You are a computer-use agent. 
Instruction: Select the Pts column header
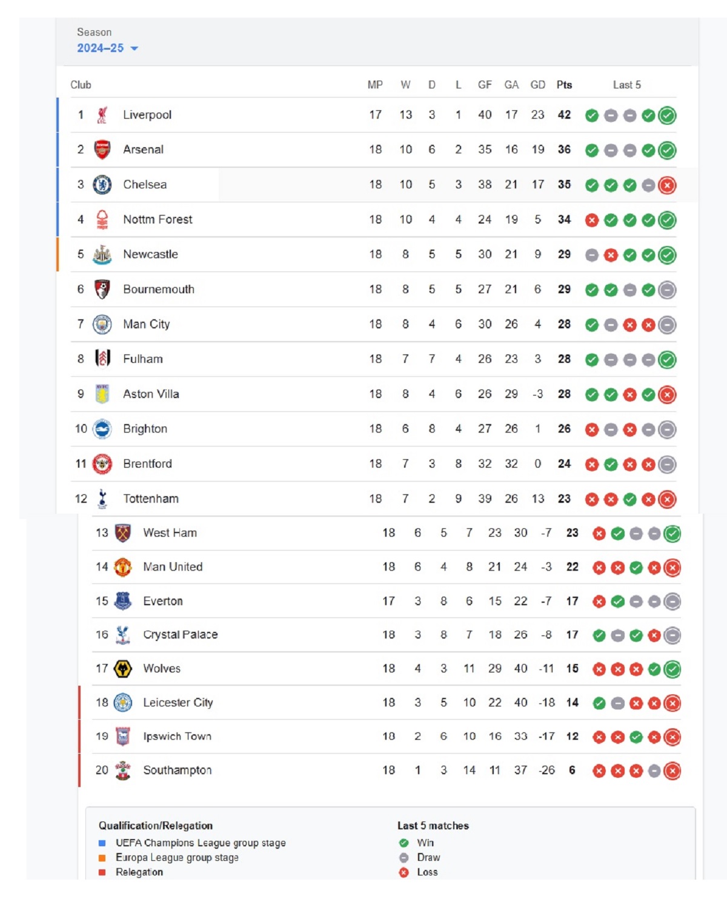click(564, 85)
